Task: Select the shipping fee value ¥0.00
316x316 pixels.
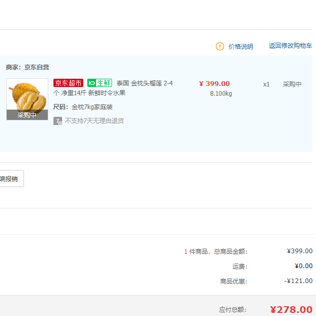Action: pos(304,266)
